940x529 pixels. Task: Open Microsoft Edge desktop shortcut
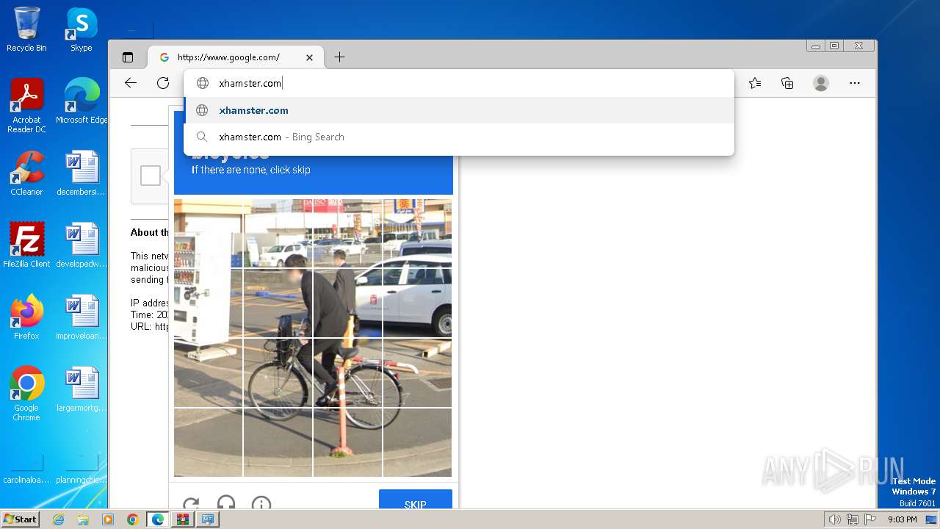[x=82, y=101]
